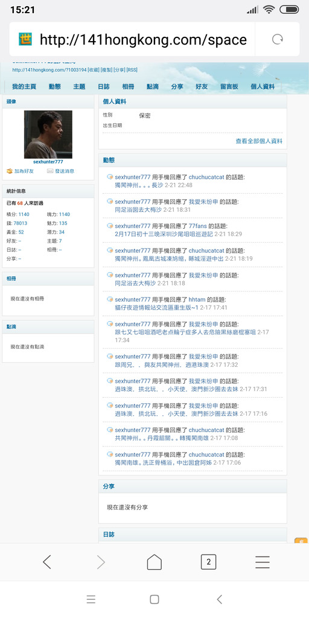Click [複製] link near profile URL
The width and height of the screenshot is (309, 618).
[x=106, y=70]
